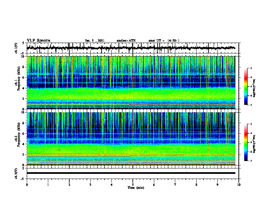Click the ch.1 log(PSD) color bar label
Viewport: 269px width, 207px height.
click(x=254, y=88)
